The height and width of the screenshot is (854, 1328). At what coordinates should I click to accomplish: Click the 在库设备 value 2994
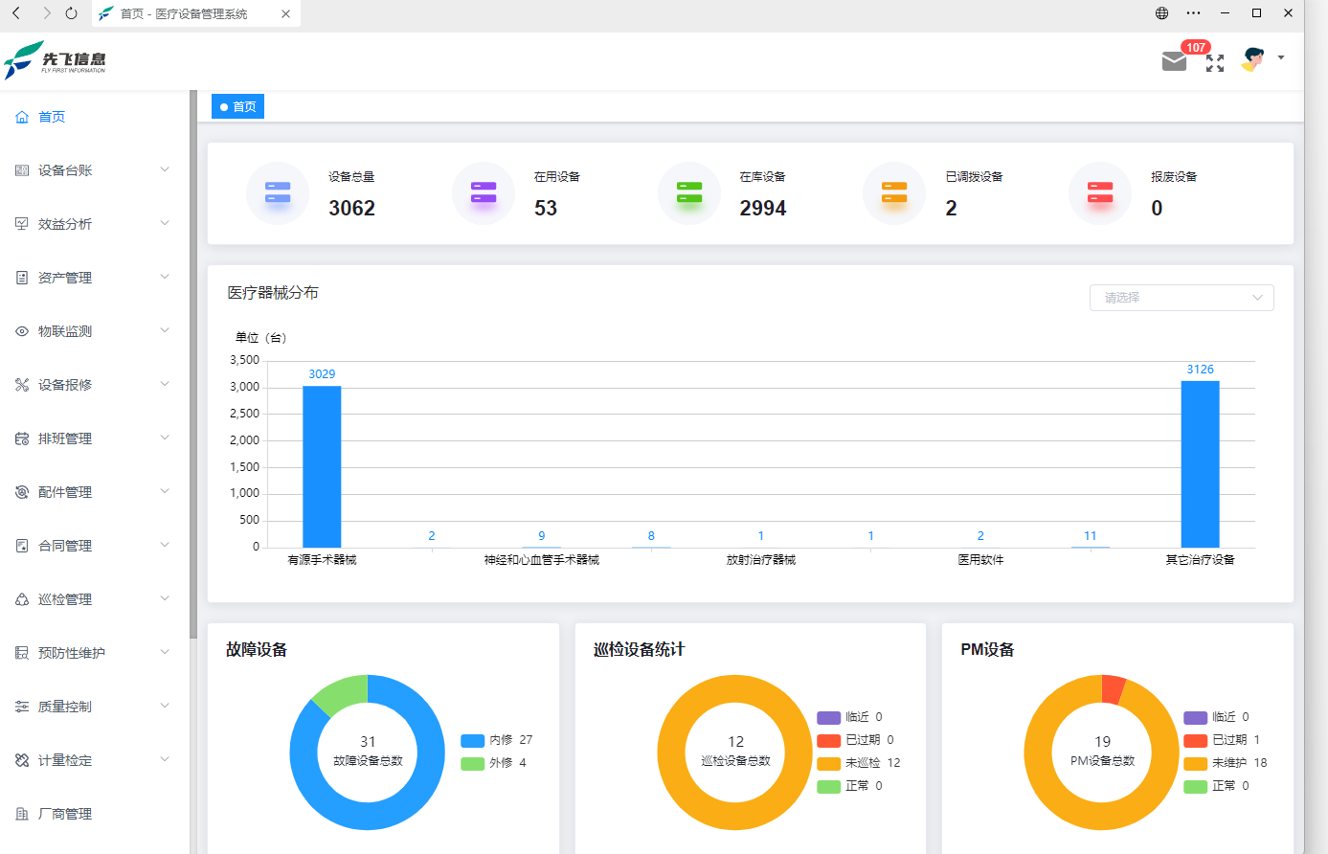[763, 209]
